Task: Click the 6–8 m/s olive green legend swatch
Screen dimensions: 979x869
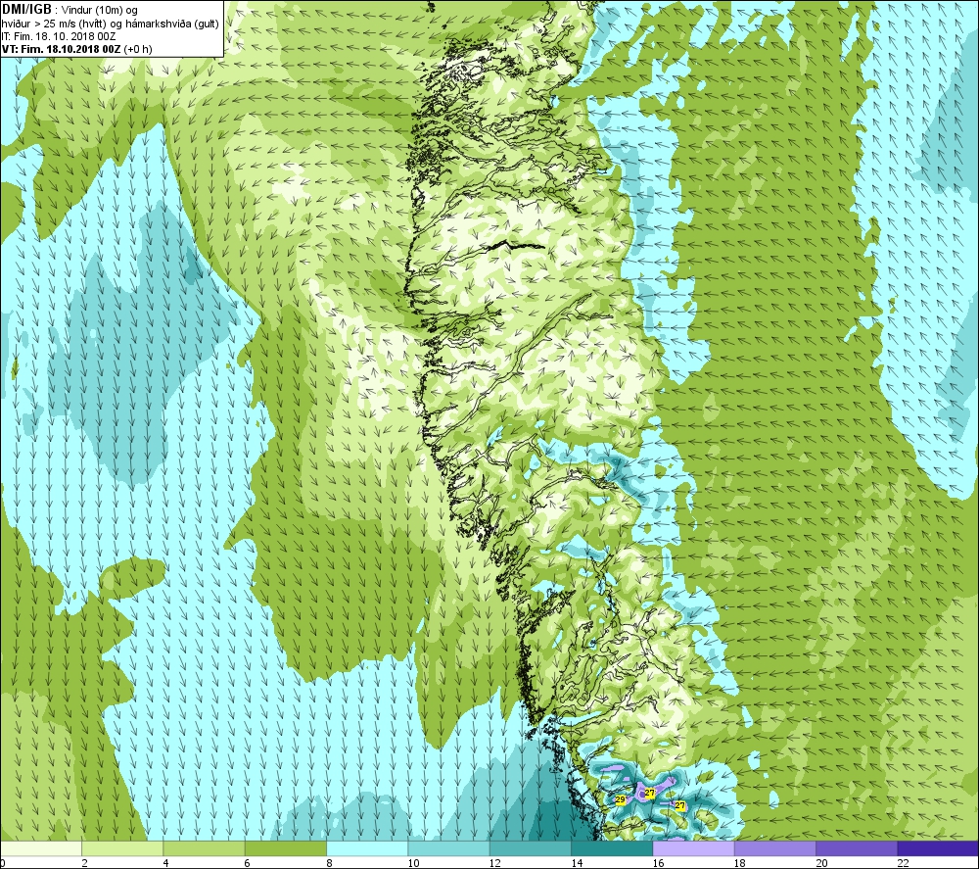Action: pos(285,848)
